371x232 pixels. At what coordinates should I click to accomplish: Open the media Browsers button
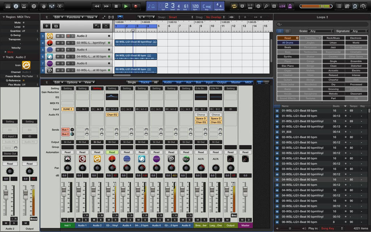tap(363, 7)
